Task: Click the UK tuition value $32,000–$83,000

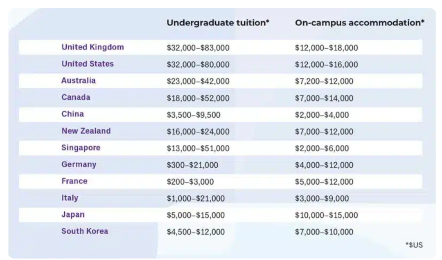Action: (x=198, y=48)
